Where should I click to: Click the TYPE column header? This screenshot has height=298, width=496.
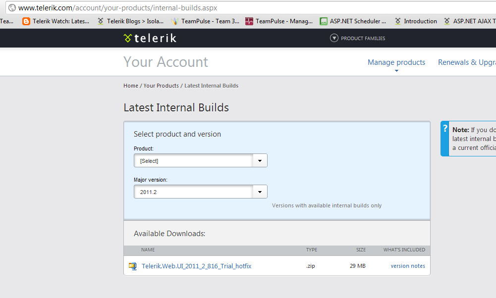312,249
